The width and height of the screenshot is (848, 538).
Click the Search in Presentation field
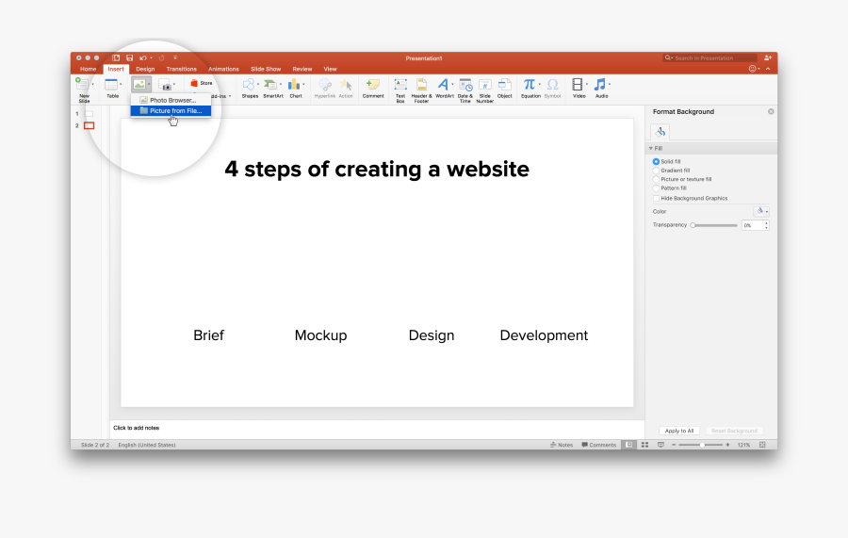point(709,57)
